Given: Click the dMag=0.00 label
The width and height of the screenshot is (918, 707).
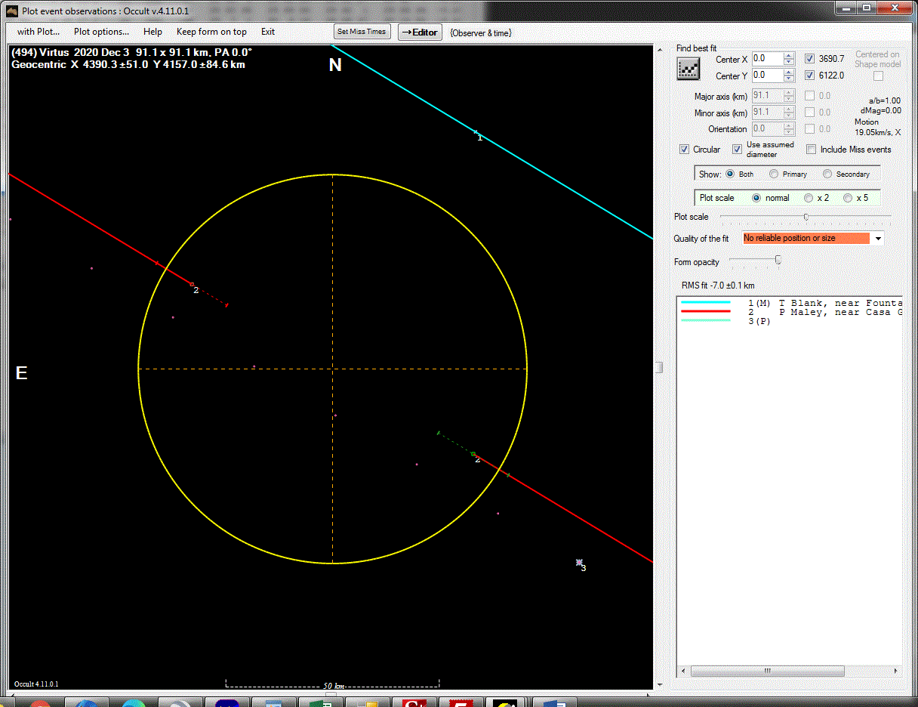Looking at the screenshot, I should pyautogui.click(x=881, y=110).
